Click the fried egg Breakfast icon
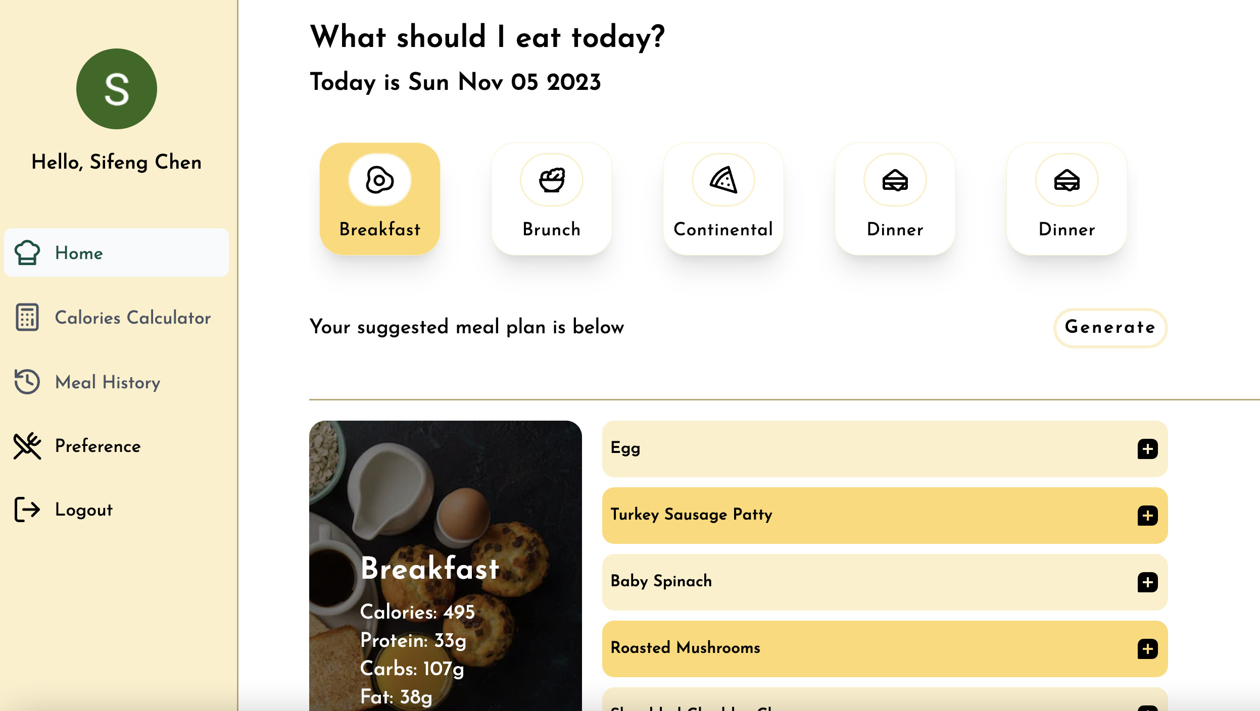This screenshot has width=1260, height=711. tap(379, 180)
